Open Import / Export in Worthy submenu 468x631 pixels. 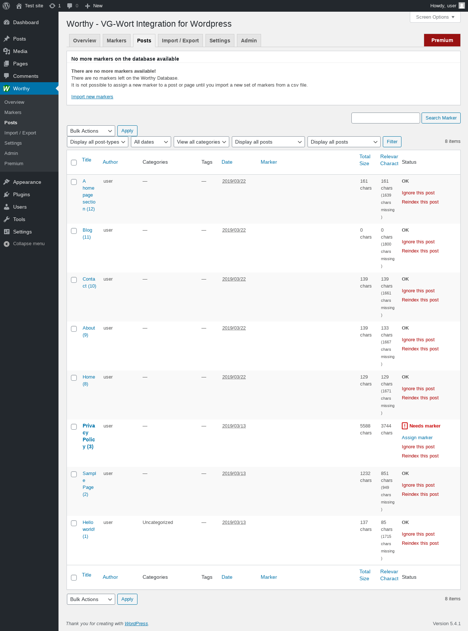tap(20, 133)
